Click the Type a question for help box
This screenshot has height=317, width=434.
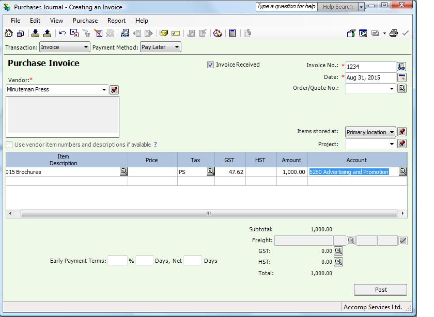(286, 7)
